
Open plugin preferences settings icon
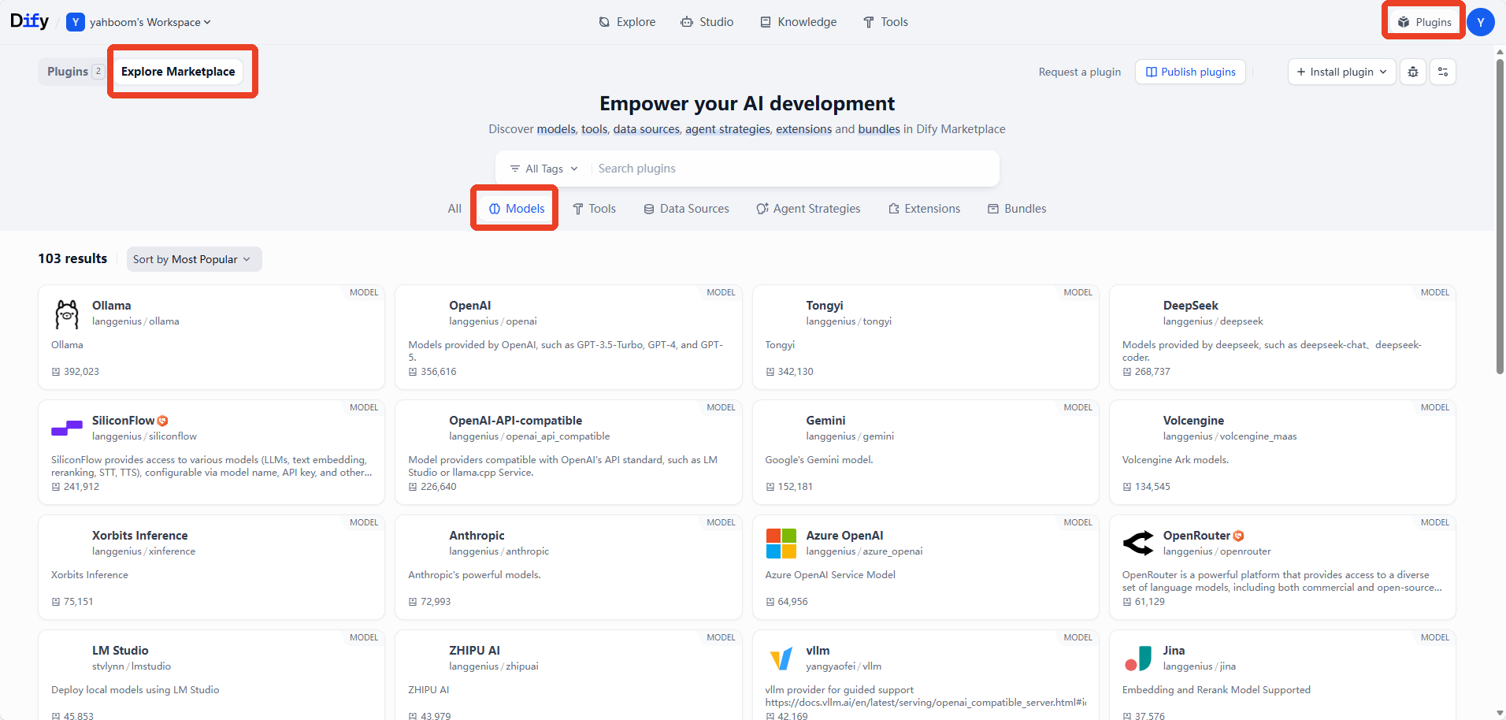point(1443,72)
